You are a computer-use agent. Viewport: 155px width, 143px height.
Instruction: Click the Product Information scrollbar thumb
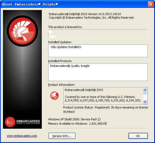(x=145, y=93)
